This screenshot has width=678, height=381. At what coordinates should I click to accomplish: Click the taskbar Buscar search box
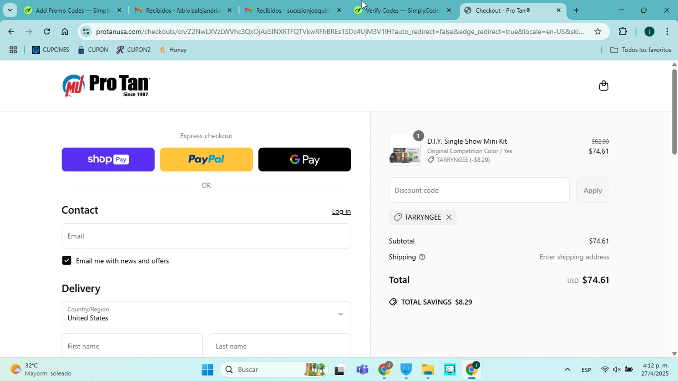tap(274, 370)
